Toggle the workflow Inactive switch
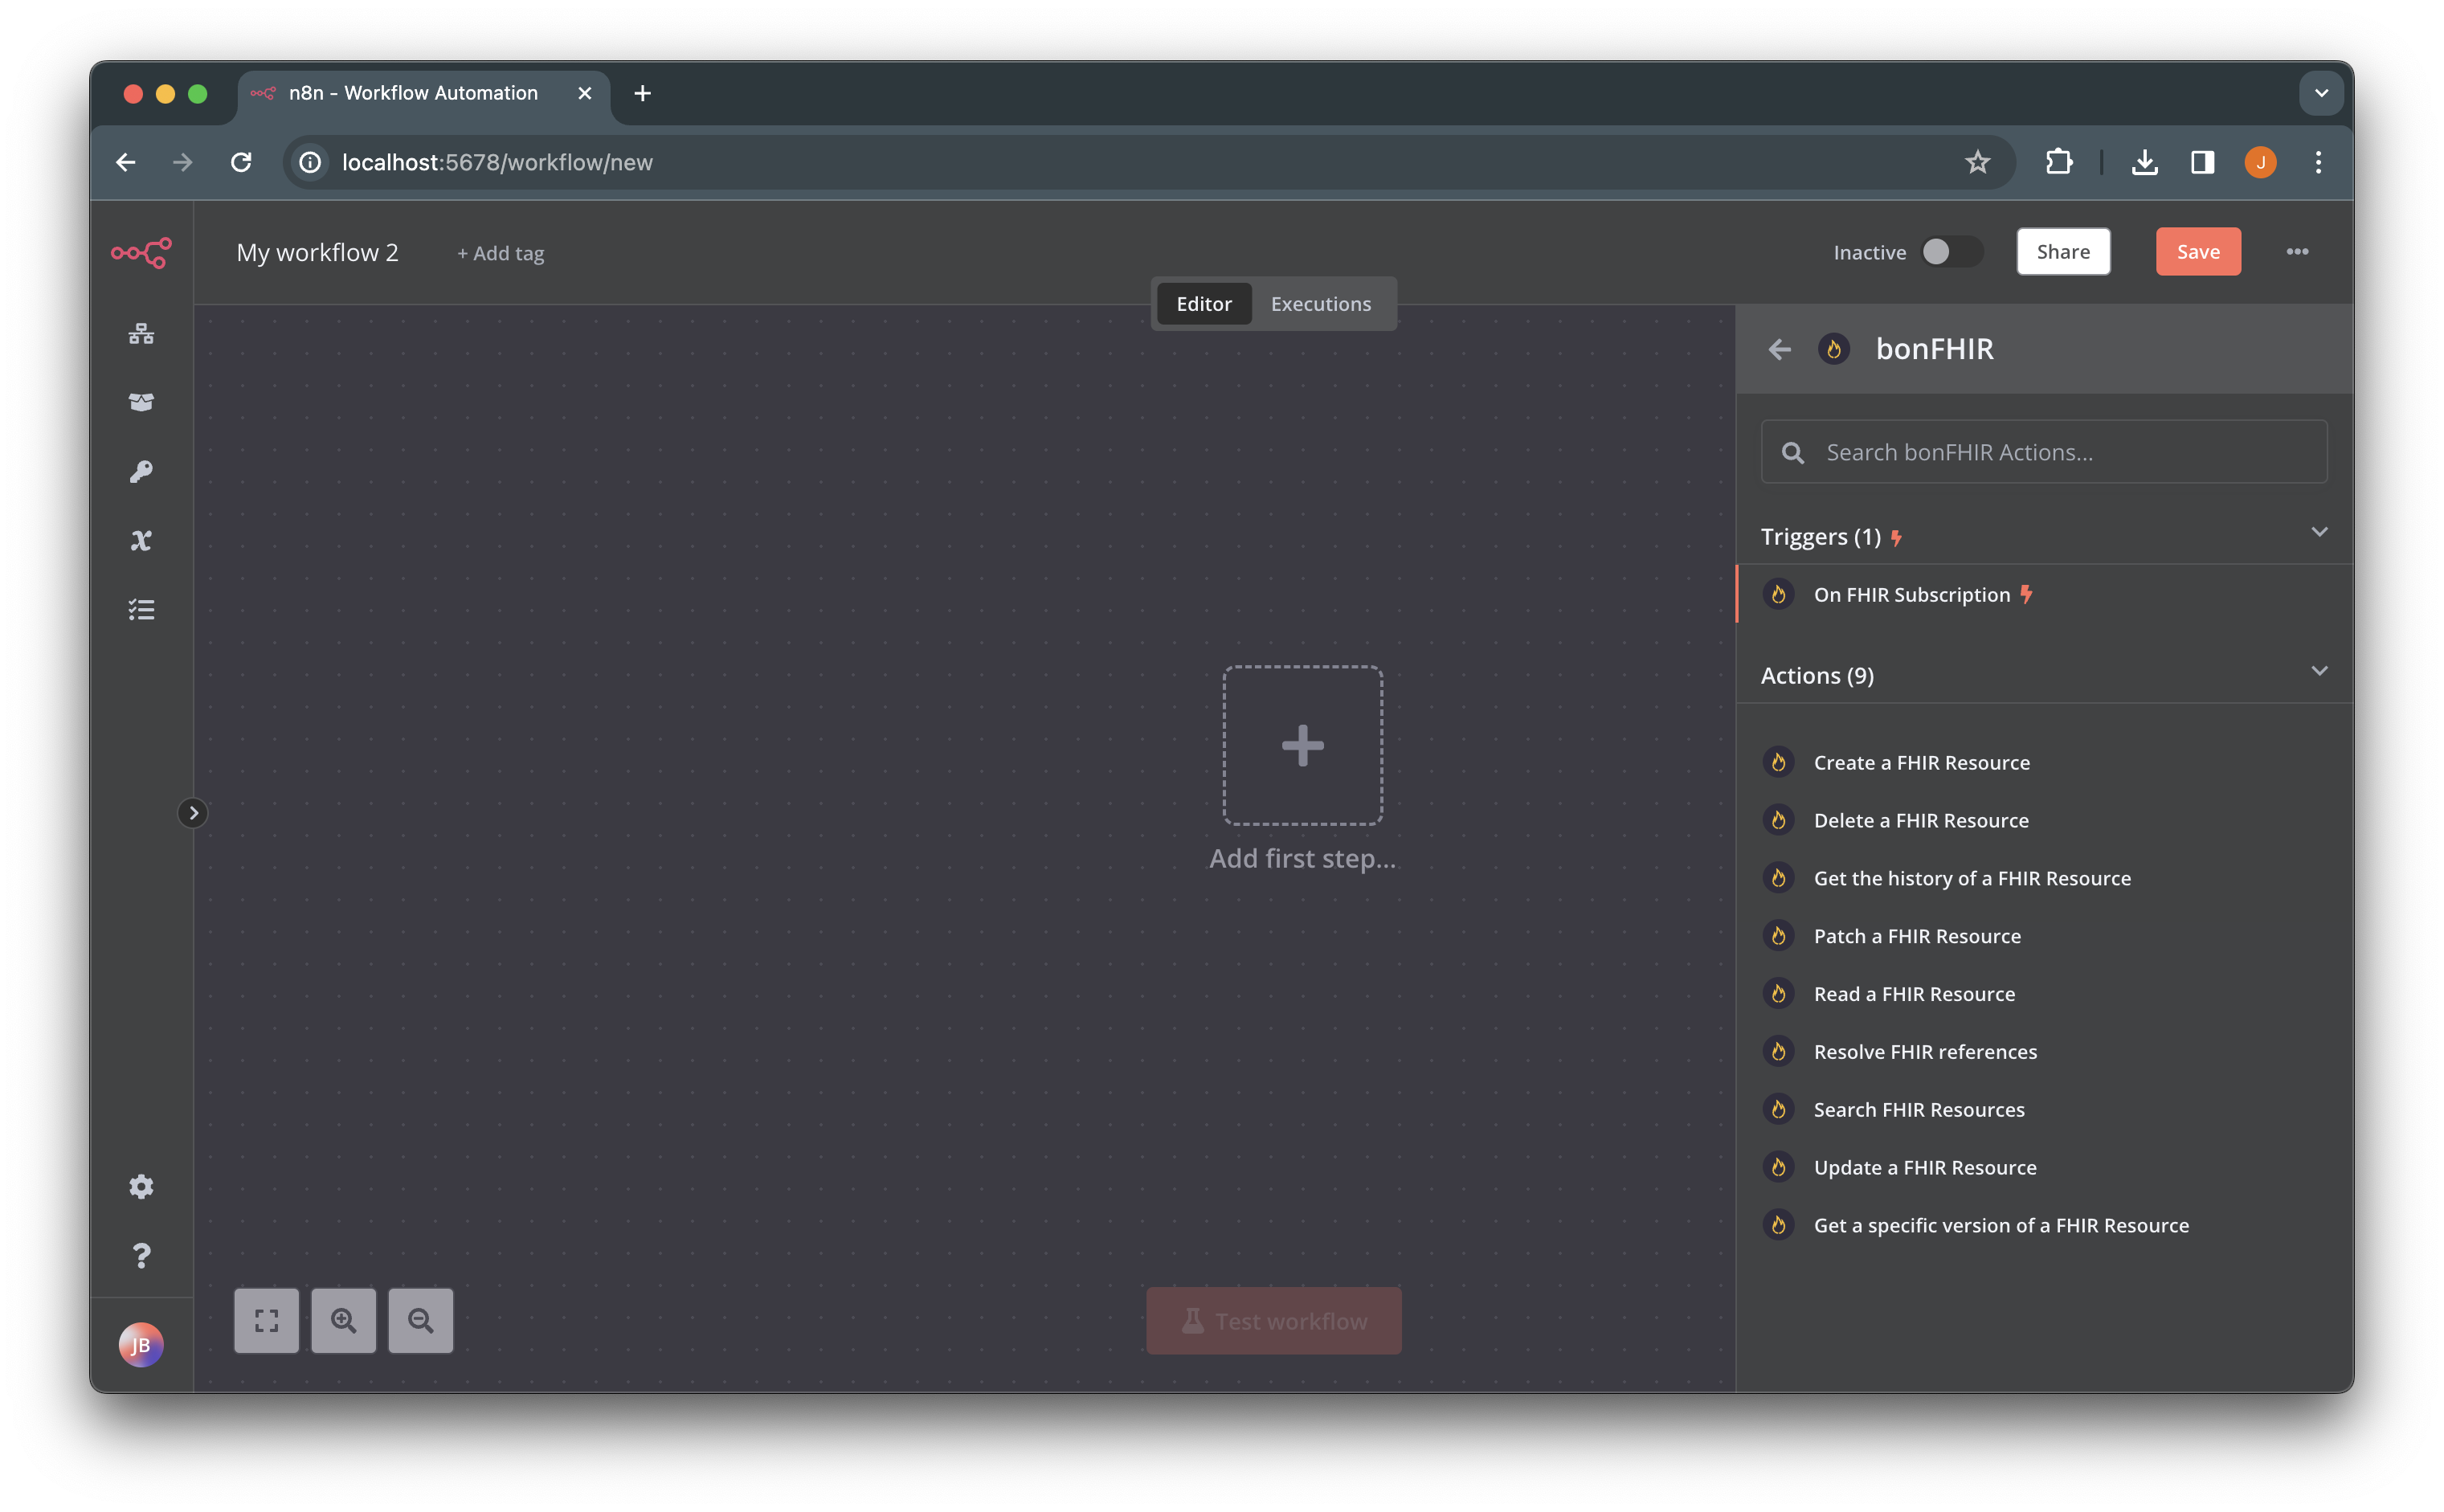 tap(1952, 252)
